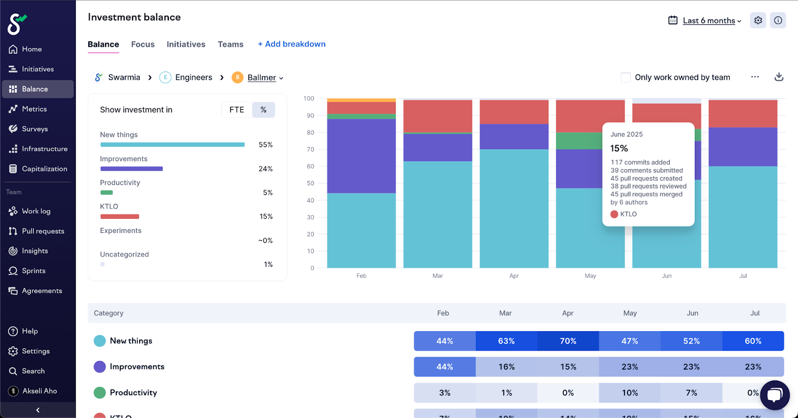Open the chat support bubble
Viewport: 798px width, 418px height.
click(775, 395)
